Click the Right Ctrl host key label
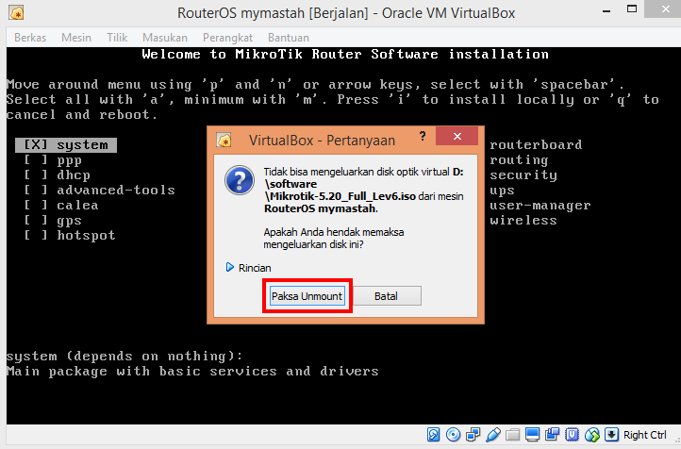 644,435
